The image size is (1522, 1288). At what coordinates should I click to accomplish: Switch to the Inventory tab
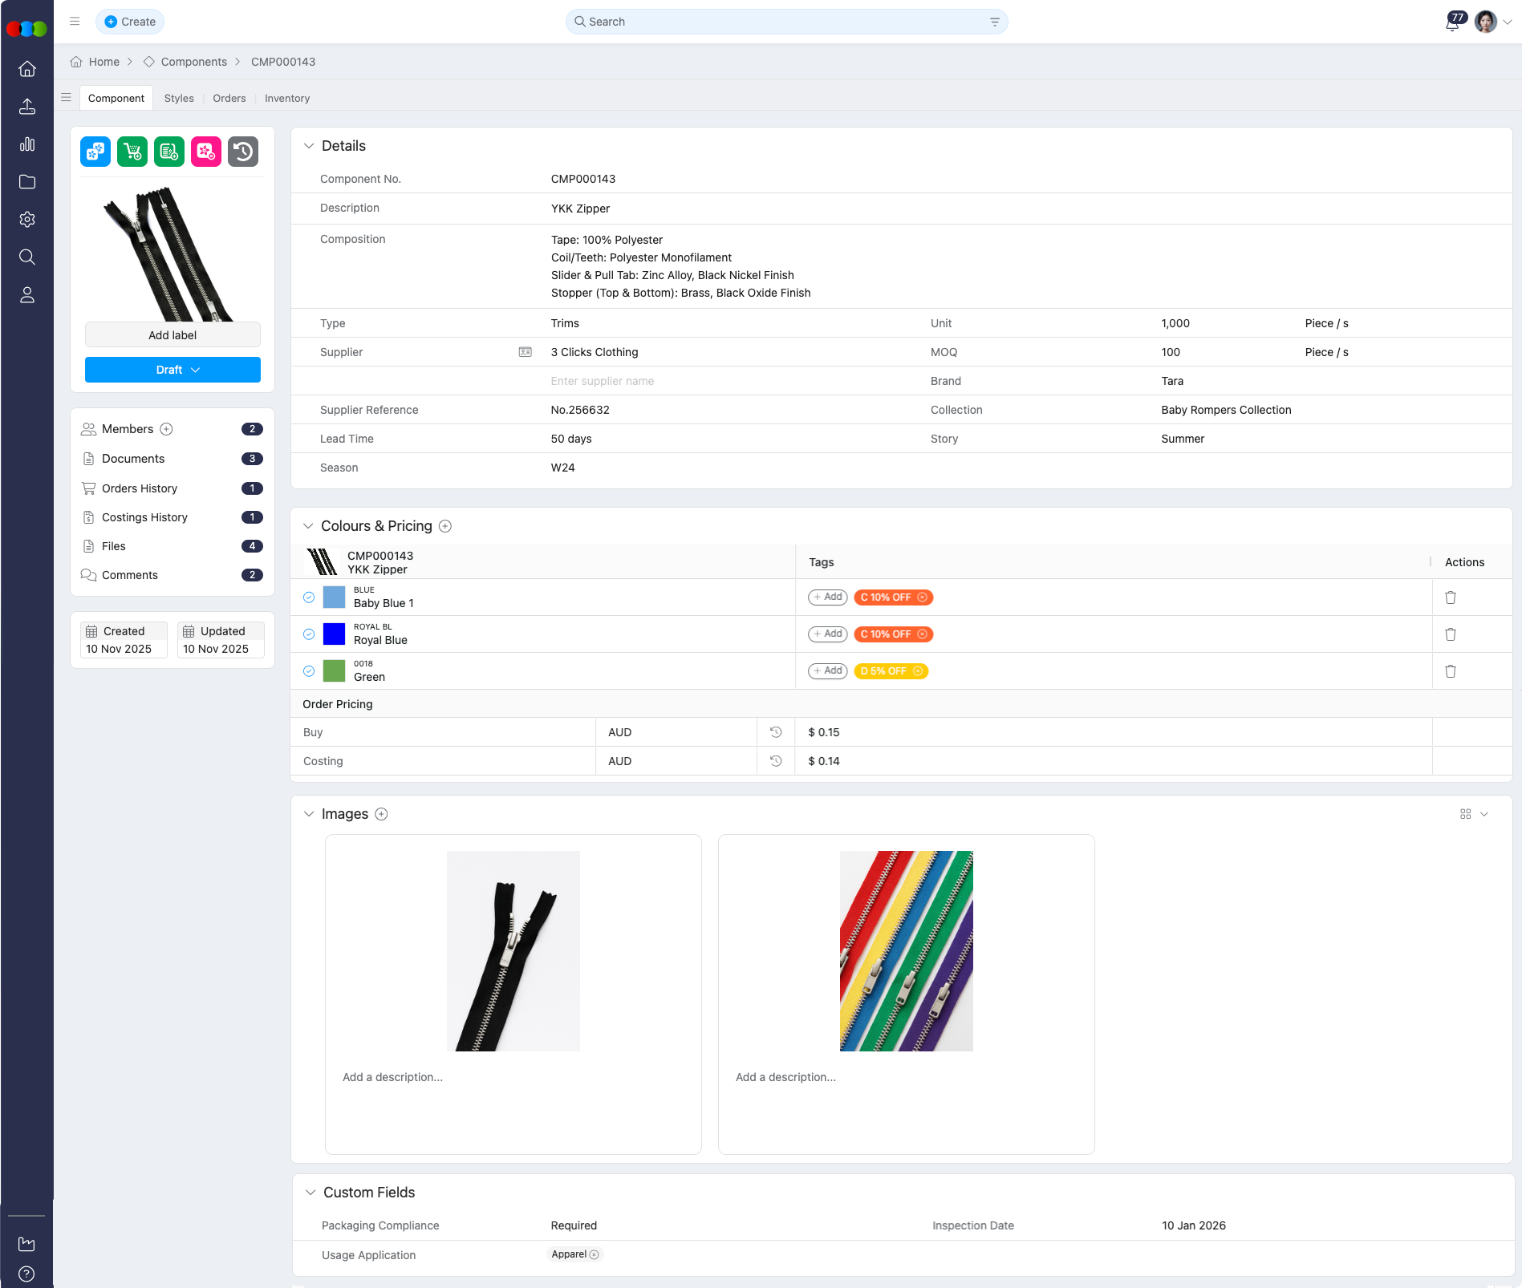(286, 98)
